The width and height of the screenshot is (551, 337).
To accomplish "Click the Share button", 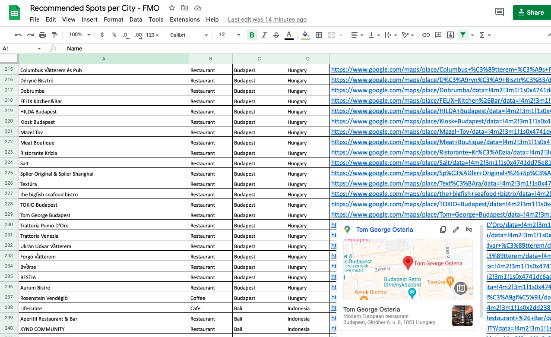I will click(x=532, y=13).
